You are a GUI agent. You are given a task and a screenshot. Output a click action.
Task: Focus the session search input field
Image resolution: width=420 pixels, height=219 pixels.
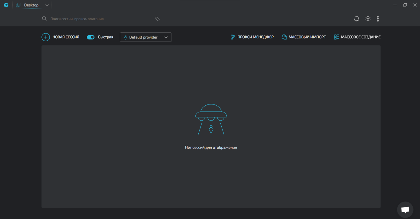(x=100, y=19)
